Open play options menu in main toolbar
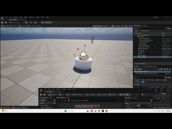The image size is (172, 129). (52, 23)
